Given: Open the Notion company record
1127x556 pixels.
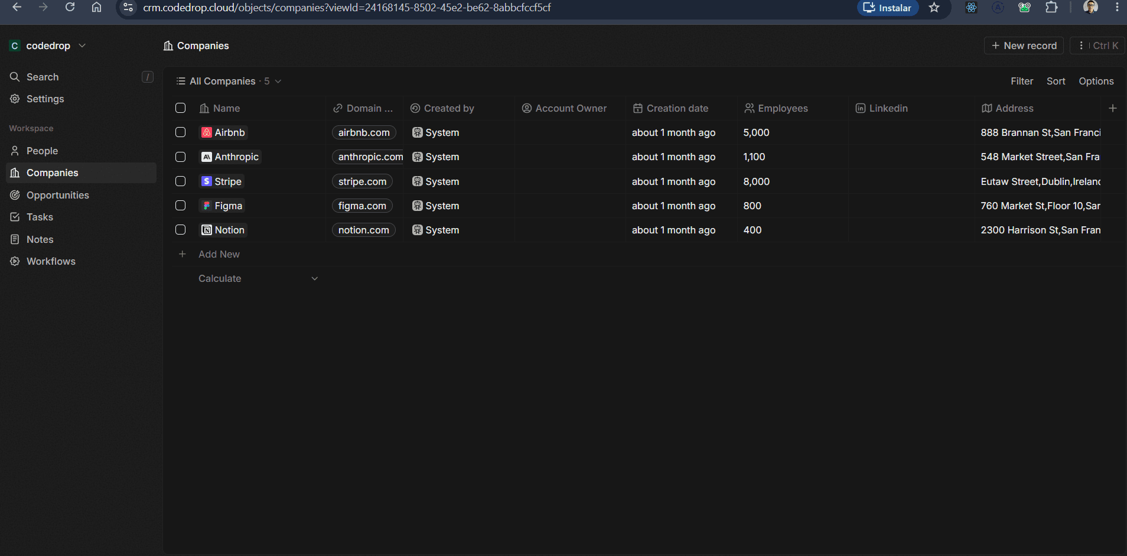Looking at the screenshot, I should point(223,230).
